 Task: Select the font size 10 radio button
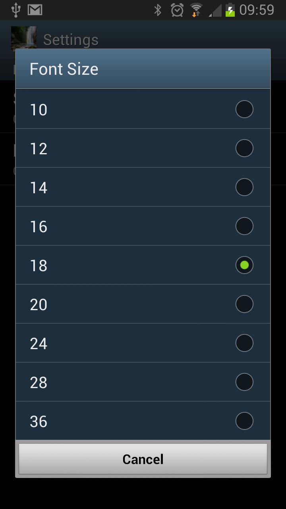pyautogui.click(x=244, y=109)
